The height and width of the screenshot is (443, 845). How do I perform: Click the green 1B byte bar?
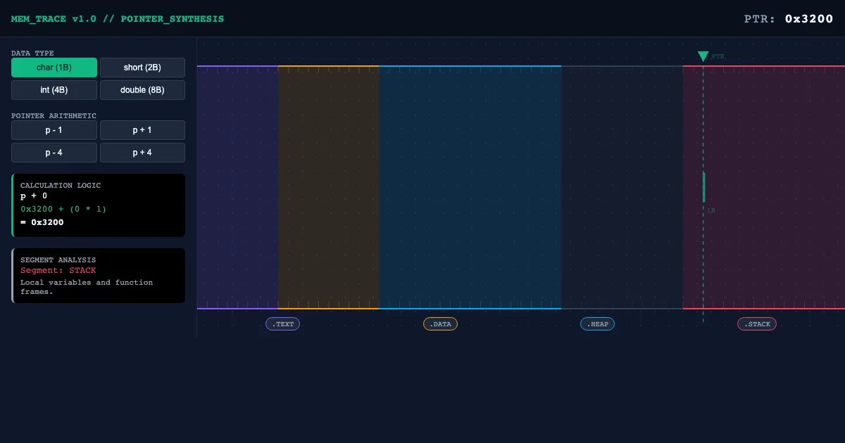[703, 187]
